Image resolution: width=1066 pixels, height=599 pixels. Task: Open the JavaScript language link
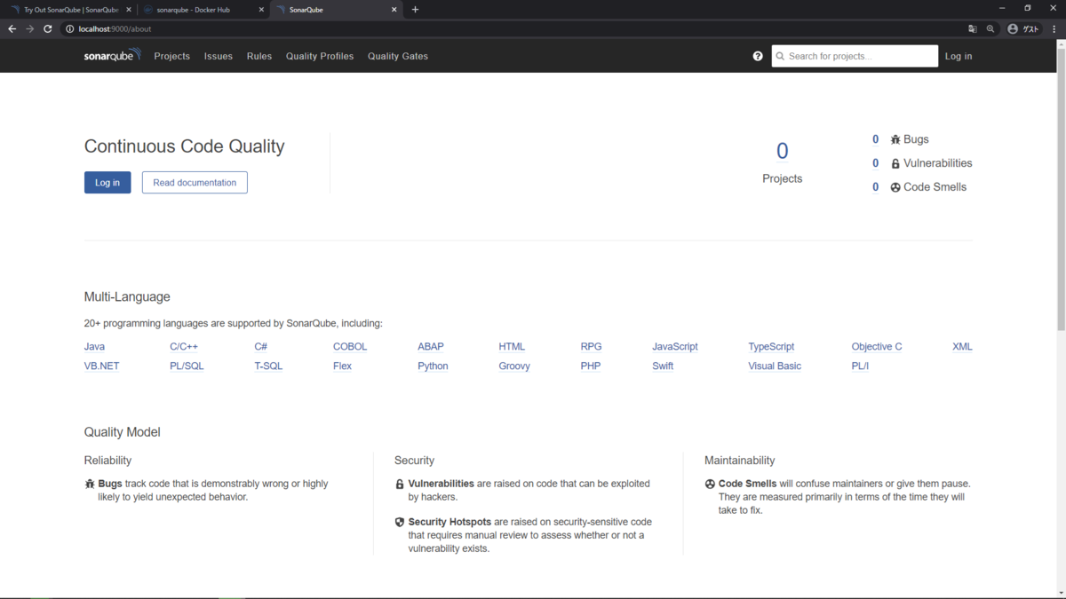click(675, 346)
